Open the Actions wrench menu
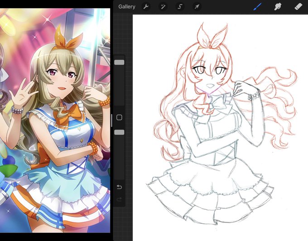 (146, 7)
